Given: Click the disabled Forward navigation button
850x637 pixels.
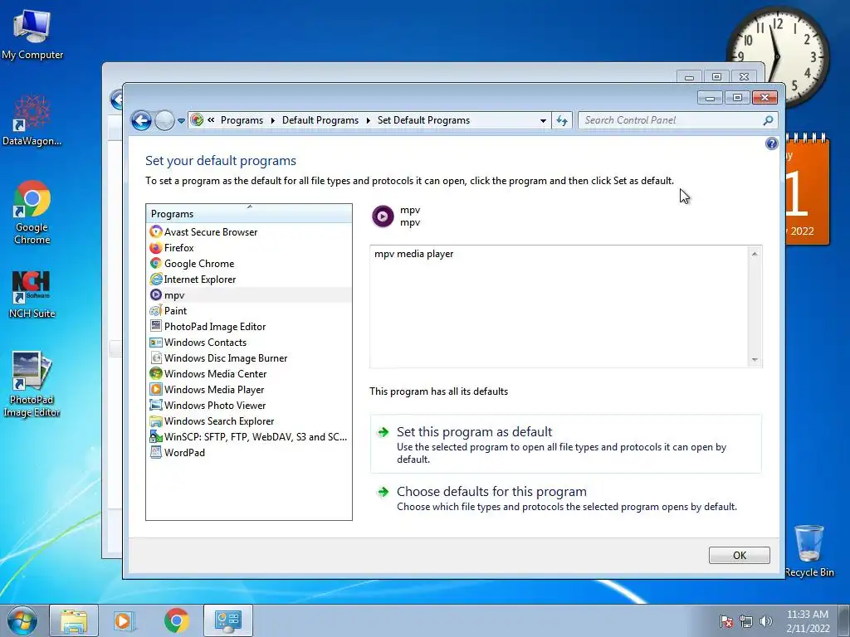Looking at the screenshot, I should point(164,120).
